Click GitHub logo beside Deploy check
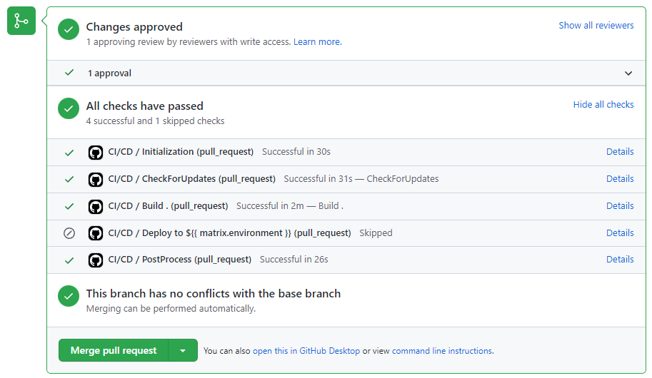The image size is (652, 378). coord(96,233)
